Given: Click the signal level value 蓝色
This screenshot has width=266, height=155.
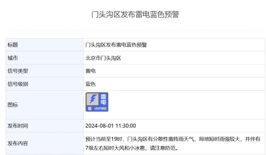Looking at the screenshot, I should coord(91,84).
